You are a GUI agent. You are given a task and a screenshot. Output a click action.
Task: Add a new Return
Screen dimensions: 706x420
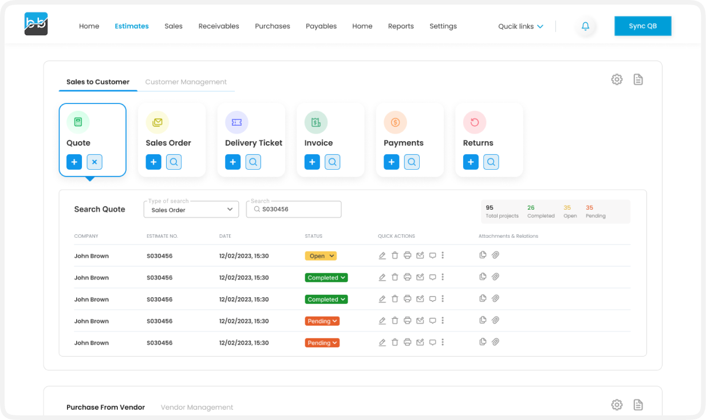[471, 162]
